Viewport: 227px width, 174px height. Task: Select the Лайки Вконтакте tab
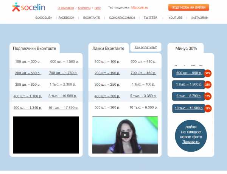click(108, 48)
